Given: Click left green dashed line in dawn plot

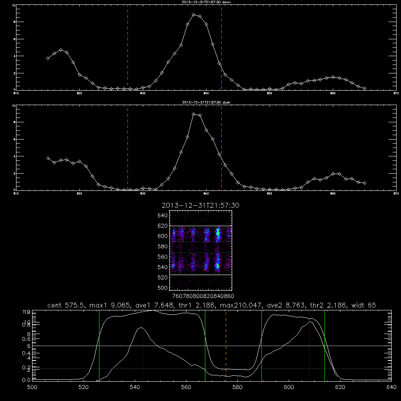Looking at the screenshot, I should click(x=128, y=47).
